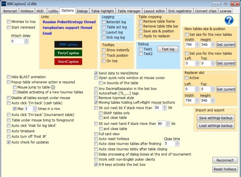The image size is (241, 177).
Task: Click the Attach delay input field
Action: point(18,41)
